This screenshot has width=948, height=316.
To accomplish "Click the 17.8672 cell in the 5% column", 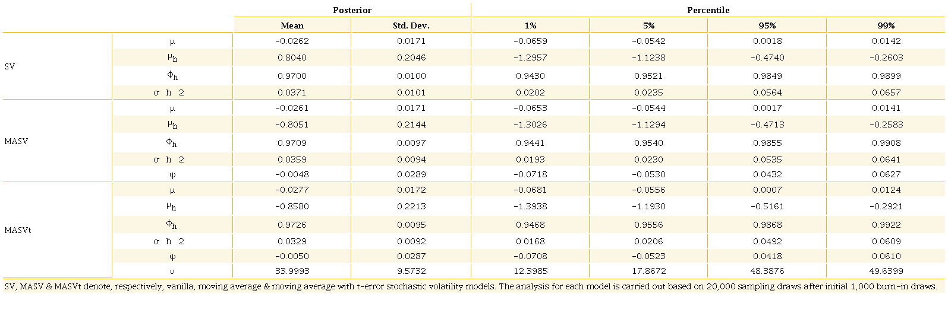I will coord(648,271).
